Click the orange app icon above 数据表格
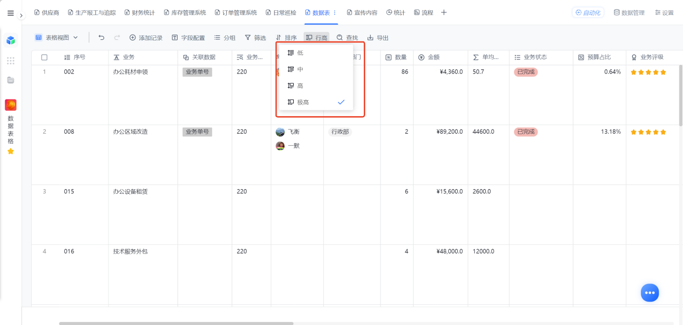The height and width of the screenshot is (325, 683). pos(11,105)
